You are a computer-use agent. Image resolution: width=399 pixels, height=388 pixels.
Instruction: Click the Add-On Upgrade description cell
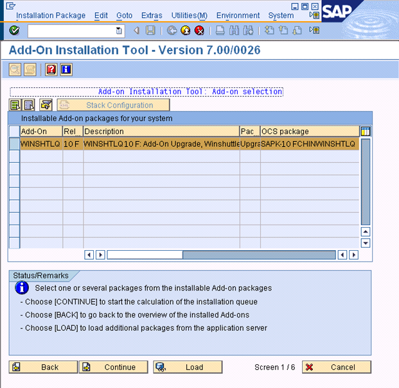161,144
